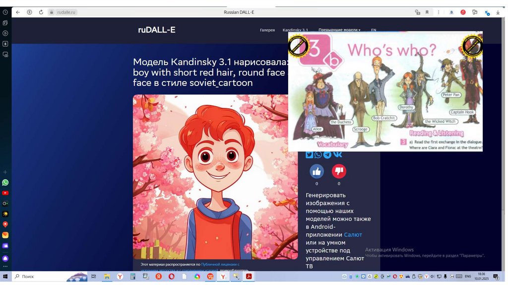This screenshot has height=285, width=508.
Task: Reload the rudalle.ru page
Action: click(x=41, y=12)
